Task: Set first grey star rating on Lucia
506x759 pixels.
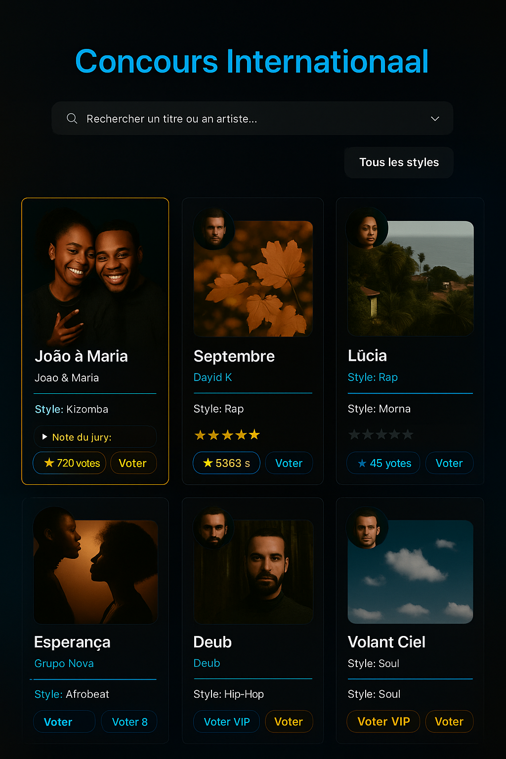Action: point(354,435)
